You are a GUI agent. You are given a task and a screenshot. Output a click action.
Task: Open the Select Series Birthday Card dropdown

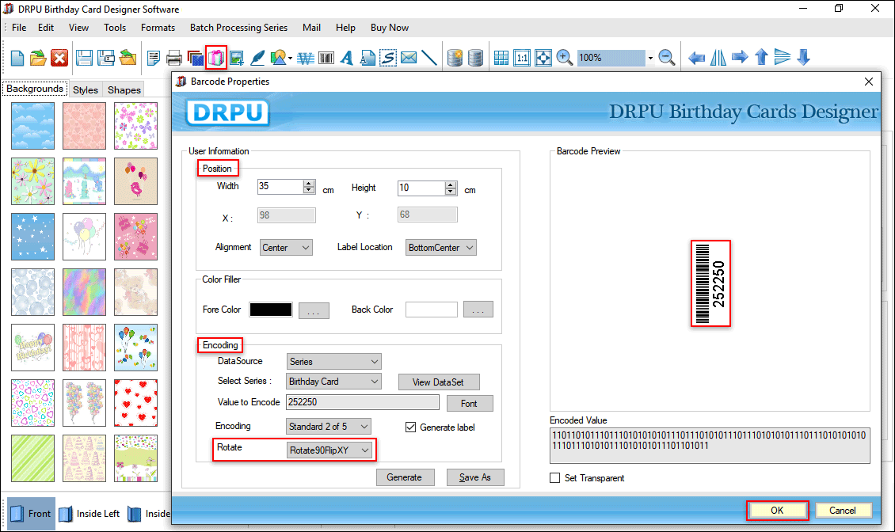coord(333,382)
